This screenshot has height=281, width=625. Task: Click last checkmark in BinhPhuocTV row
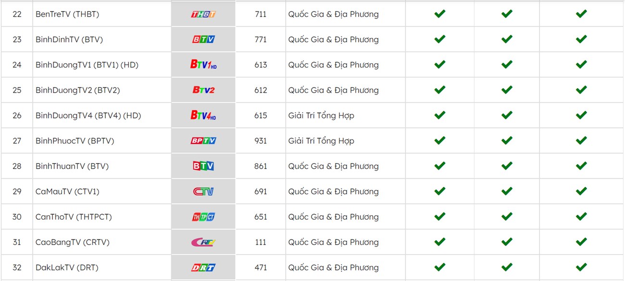581,140
